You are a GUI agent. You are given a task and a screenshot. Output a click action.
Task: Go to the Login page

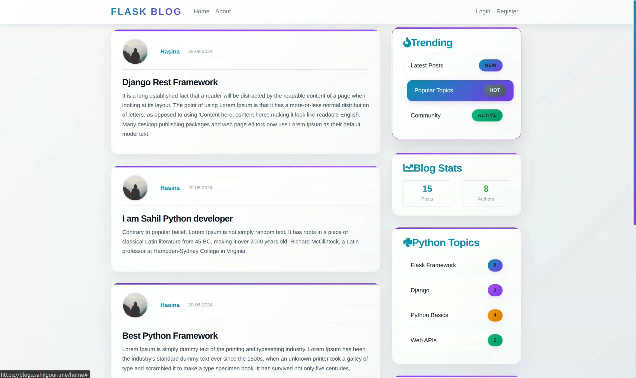pos(483,11)
